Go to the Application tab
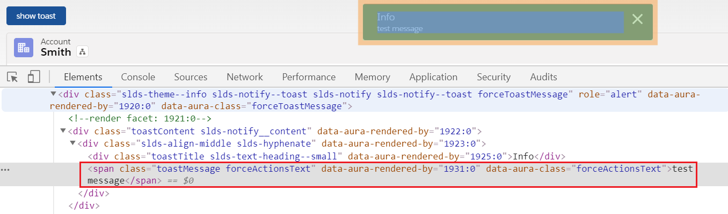Image resolution: width=728 pixels, height=214 pixels. (433, 77)
